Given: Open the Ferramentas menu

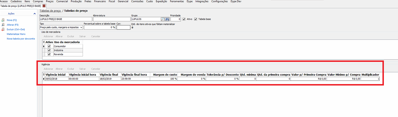Looking at the screenshot, I should [177, 1].
